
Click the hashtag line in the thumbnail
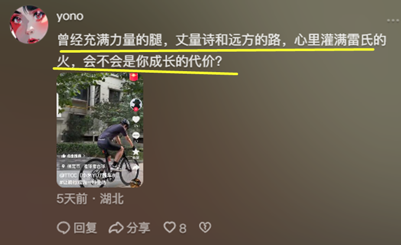pyautogui.click(x=82, y=182)
